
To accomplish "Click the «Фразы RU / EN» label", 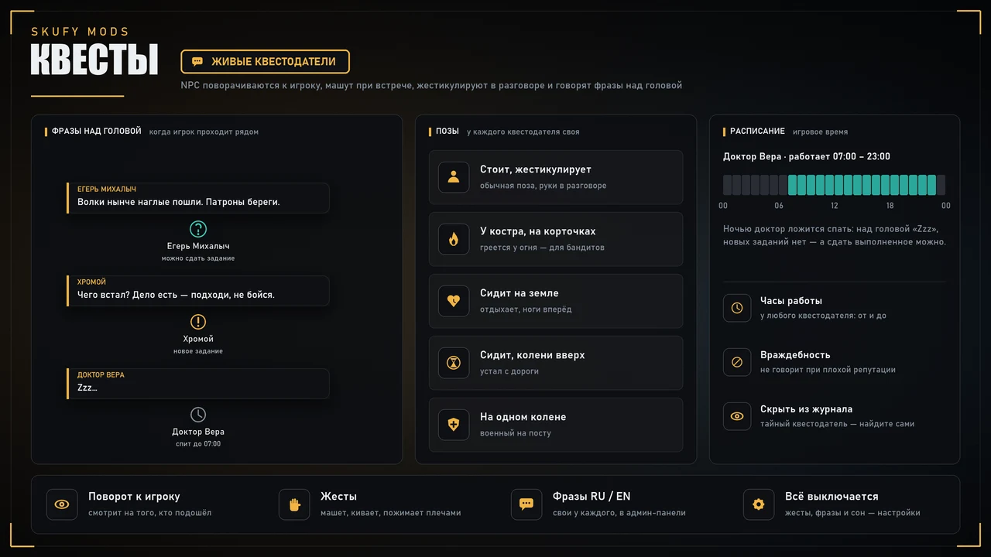I will 592,497.
